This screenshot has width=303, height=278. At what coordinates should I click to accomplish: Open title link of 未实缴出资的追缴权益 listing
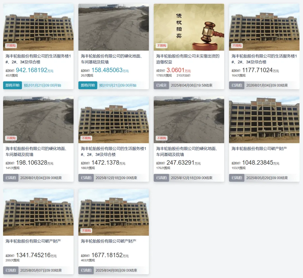[x=188, y=59]
